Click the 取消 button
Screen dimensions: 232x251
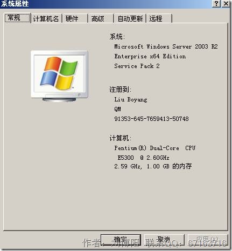(x=164, y=240)
